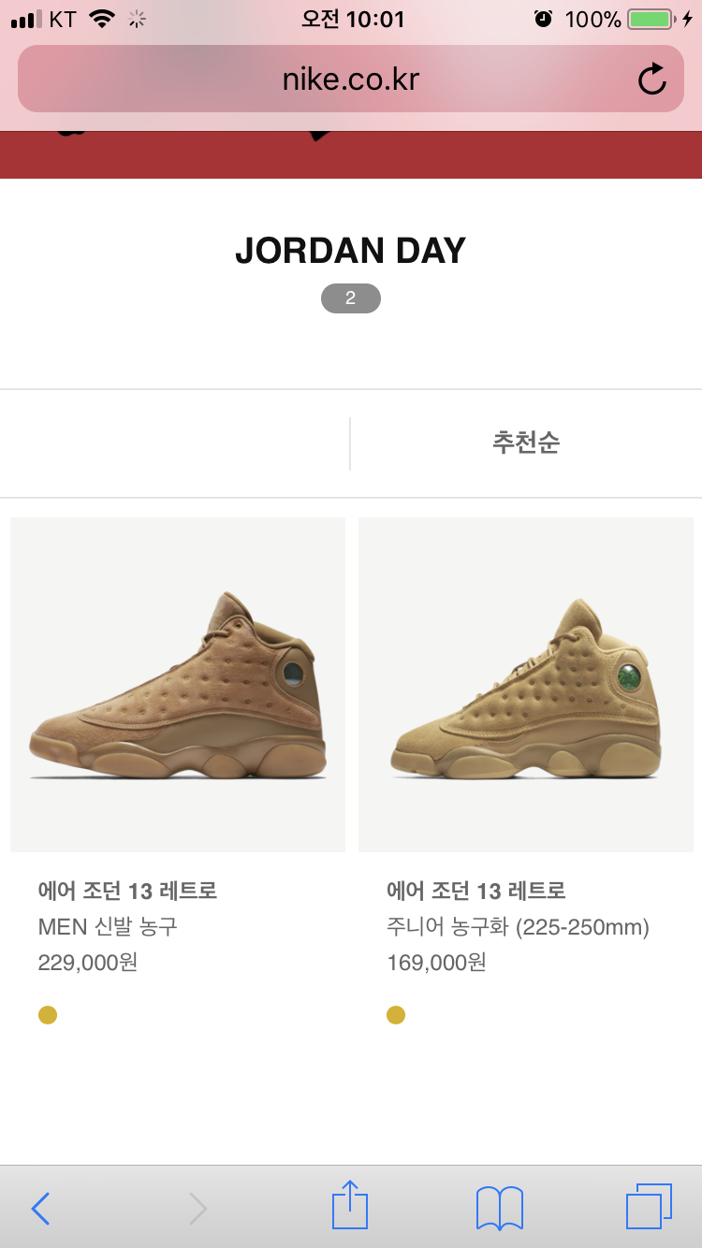This screenshot has height=1248, width=702.
Task: Show open tabs with tabs icon
Action: tap(649, 1206)
